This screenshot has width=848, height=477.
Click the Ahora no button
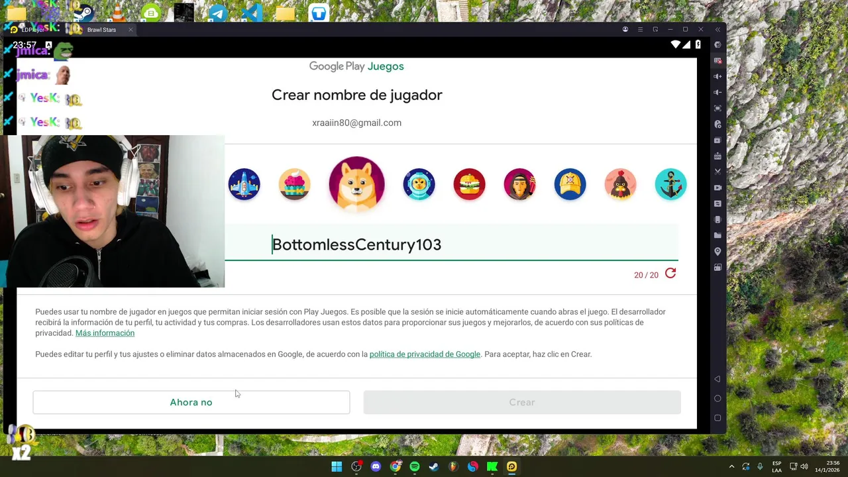(x=191, y=402)
